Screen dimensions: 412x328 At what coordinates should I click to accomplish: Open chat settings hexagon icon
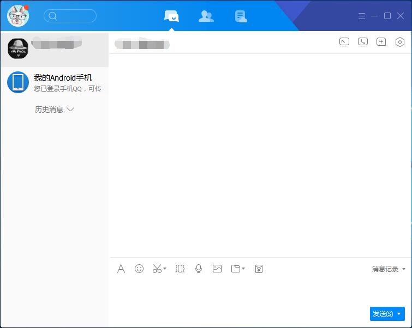point(399,42)
